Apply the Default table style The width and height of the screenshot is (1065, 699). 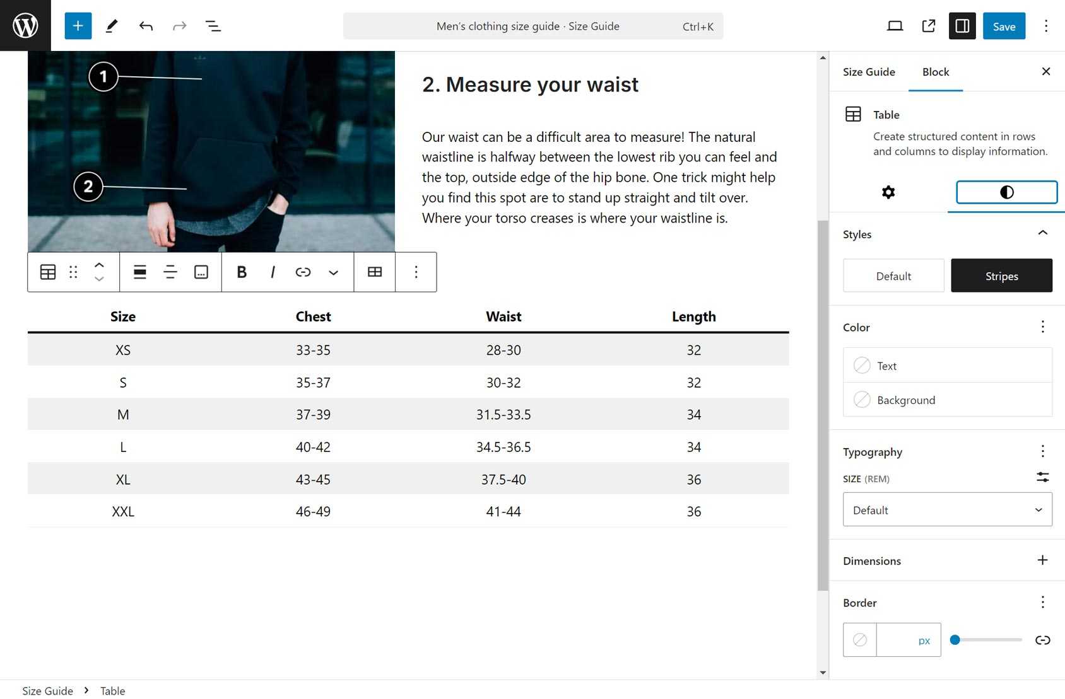[x=893, y=276]
